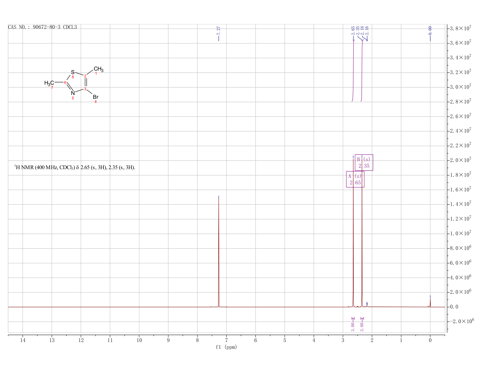Click the integral value 3.00 under the 2.65 peak
Image resolution: width=485 pixels, height=375 pixels.
click(x=353, y=327)
